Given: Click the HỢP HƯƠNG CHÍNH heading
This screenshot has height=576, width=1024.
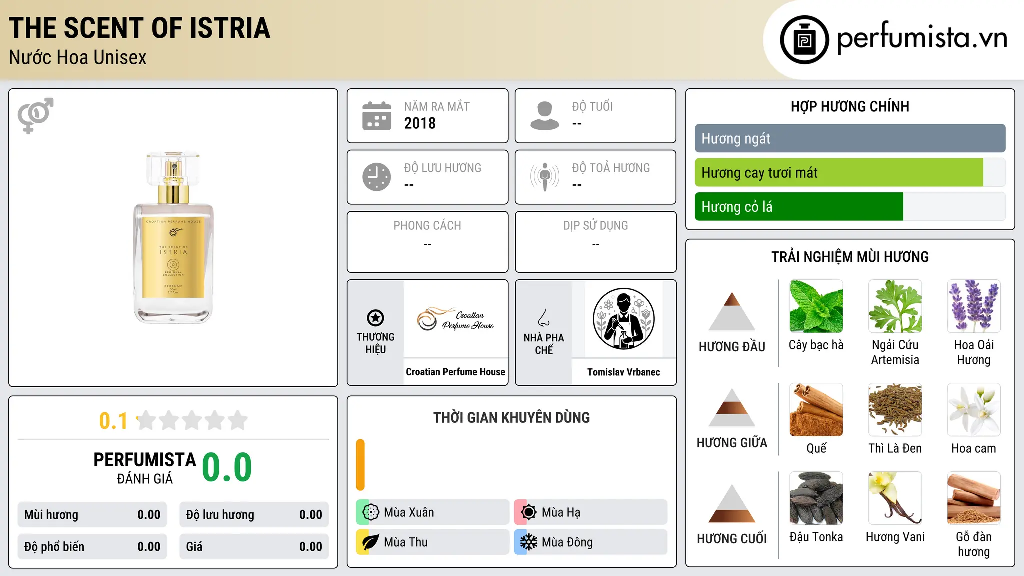Looking at the screenshot, I should point(850,106).
